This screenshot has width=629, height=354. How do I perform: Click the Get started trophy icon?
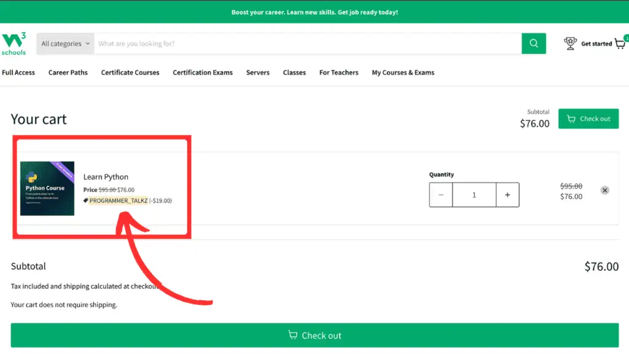tap(570, 44)
